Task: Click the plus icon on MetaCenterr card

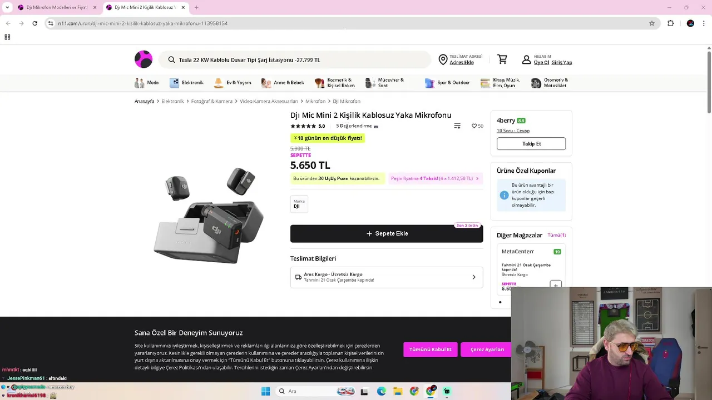Action: (555, 286)
